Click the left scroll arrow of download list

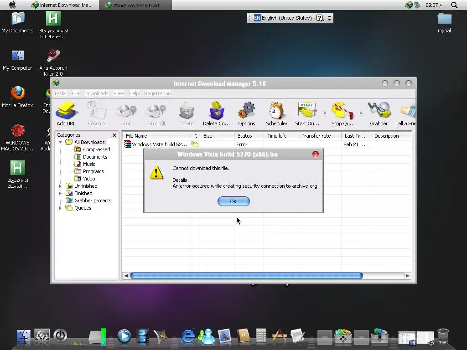[126, 276]
